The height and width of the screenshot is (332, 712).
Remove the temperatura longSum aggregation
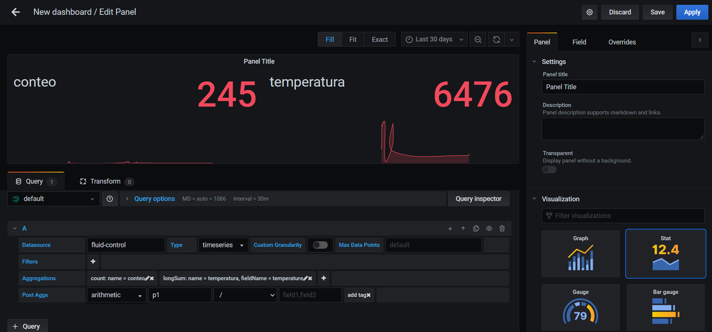[x=310, y=278]
